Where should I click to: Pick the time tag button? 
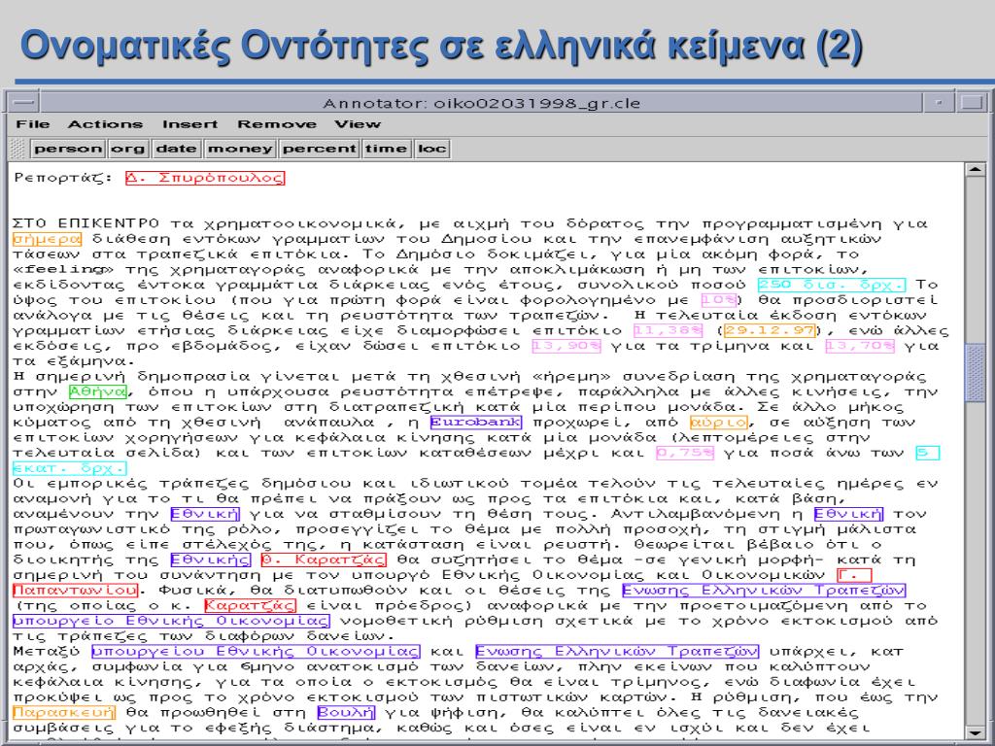tap(387, 149)
